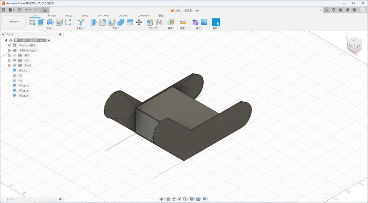
Task: Toggle visibility of the Bodies folder
Action: [x=15, y=60]
